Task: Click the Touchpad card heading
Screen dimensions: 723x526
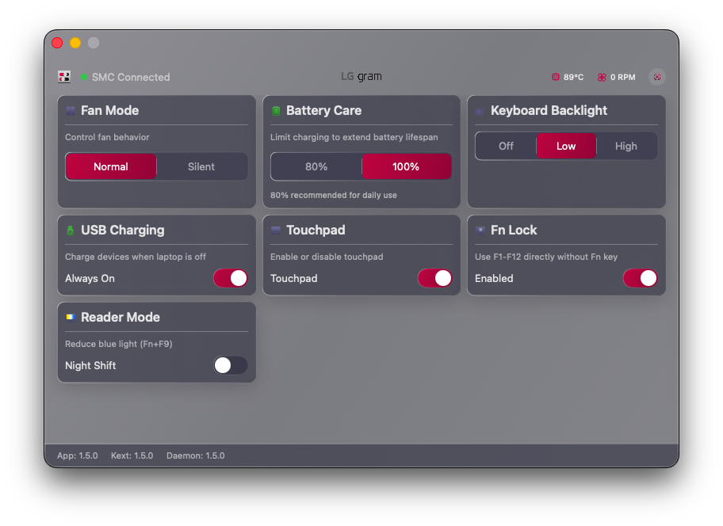Action: [x=316, y=230]
